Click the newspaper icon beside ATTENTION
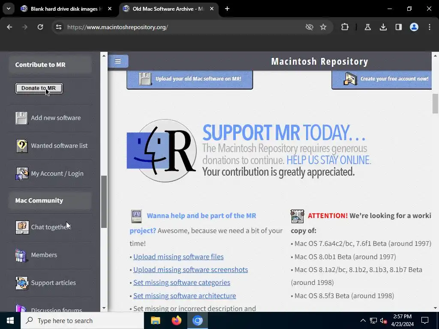Image resolution: width=439 pixels, height=329 pixels. coord(298,216)
